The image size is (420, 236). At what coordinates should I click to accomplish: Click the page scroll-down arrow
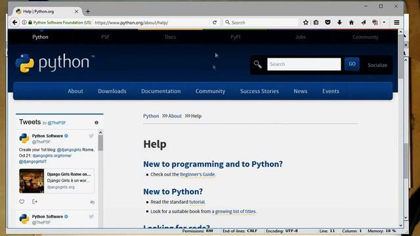(x=401, y=226)
